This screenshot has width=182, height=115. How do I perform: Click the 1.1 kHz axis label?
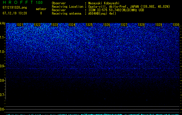(x=3, y=37)
